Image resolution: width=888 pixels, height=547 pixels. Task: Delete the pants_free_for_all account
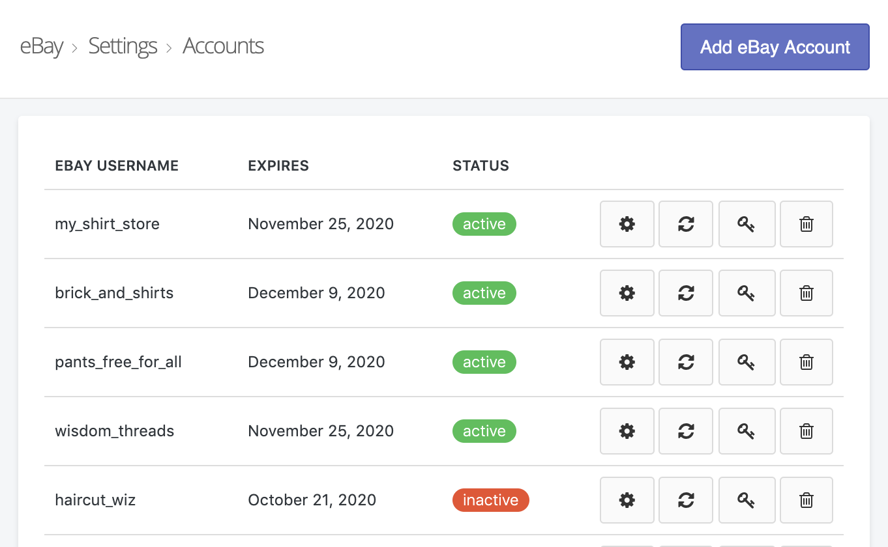point(806,361)
